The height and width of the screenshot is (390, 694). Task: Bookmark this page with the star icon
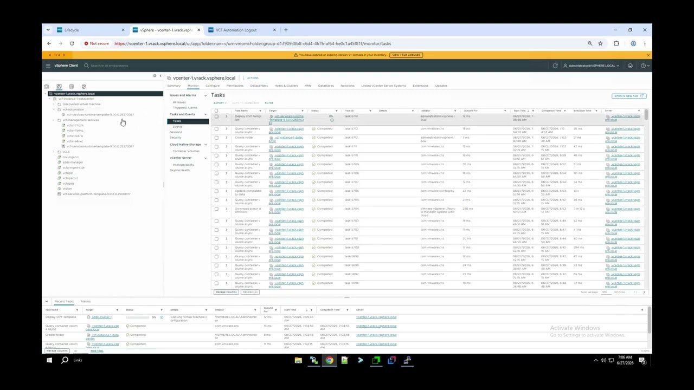tap(600, 43)
